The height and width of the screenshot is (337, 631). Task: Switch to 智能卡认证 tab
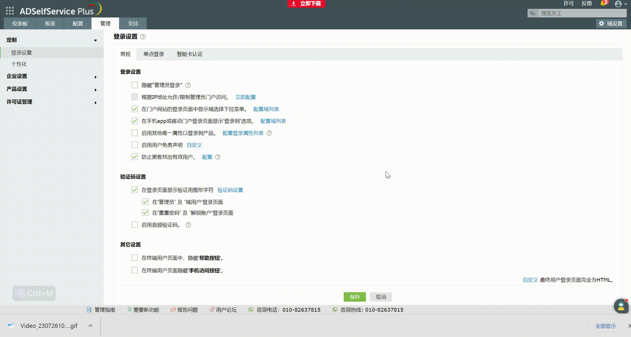tap(190, 54)
